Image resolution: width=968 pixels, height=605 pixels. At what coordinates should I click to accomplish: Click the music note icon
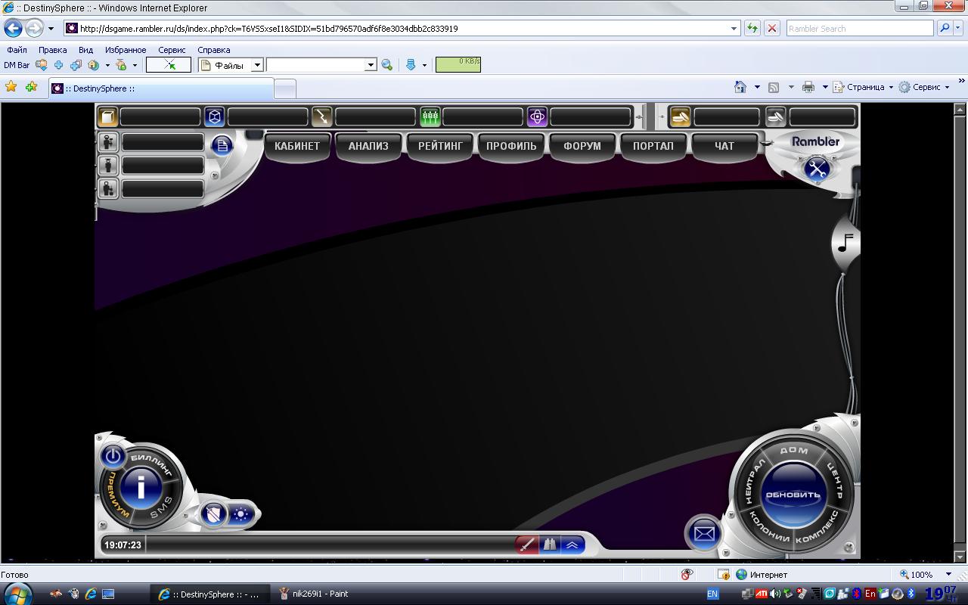point(845,243)
